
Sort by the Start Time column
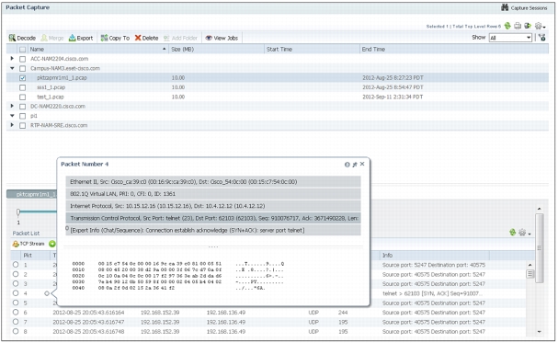click(312, 49)
